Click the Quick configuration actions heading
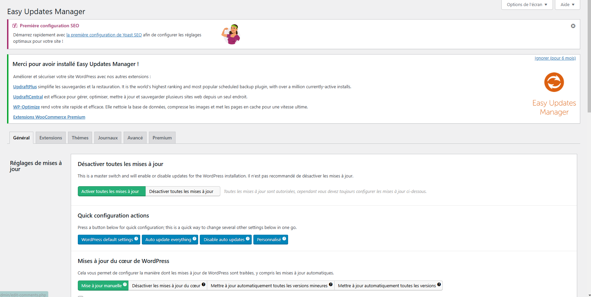Screen dimensions: 591x297 (x=113, y=216)
